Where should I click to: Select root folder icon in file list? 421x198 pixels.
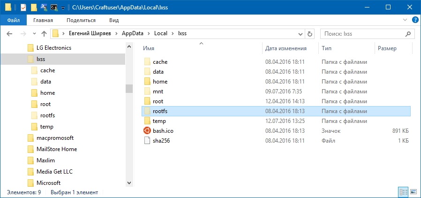tap(147, 101)
